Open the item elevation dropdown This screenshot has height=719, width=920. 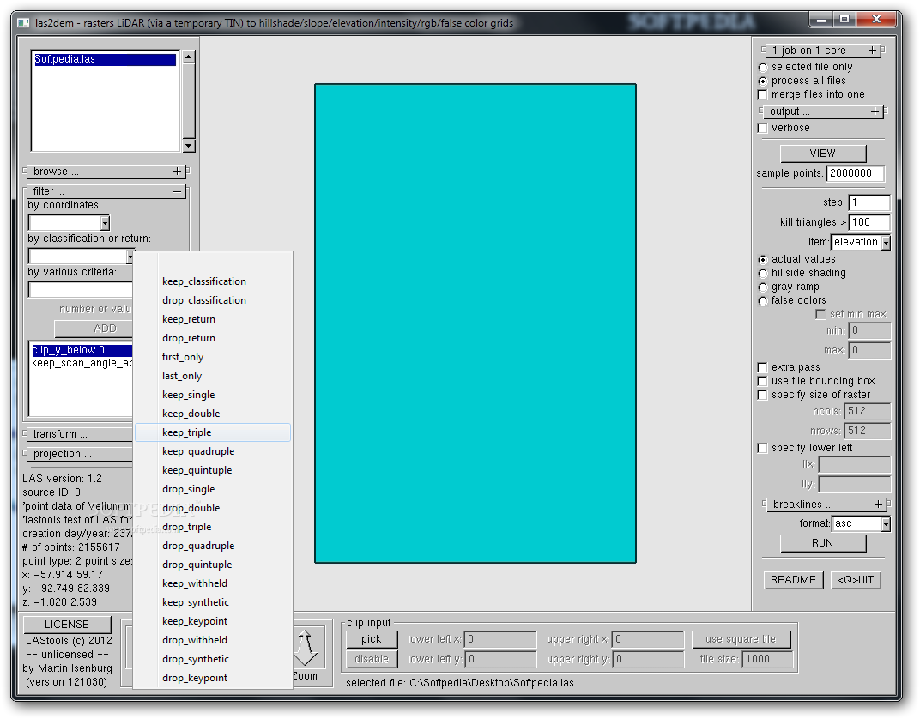coord(886,242)
